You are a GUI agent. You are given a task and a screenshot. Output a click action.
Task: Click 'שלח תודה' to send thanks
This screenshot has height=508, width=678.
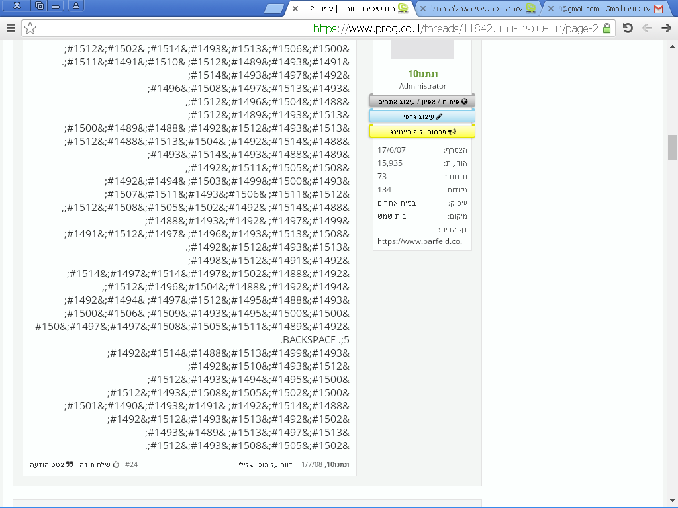[x=99, y=465]
